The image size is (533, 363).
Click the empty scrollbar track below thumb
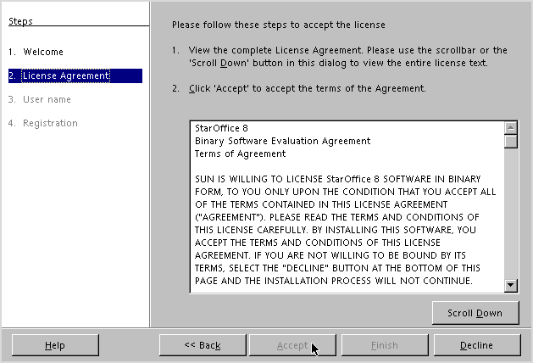[x=511, y=214]
